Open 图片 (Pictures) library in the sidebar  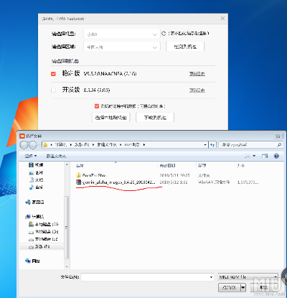36,172
